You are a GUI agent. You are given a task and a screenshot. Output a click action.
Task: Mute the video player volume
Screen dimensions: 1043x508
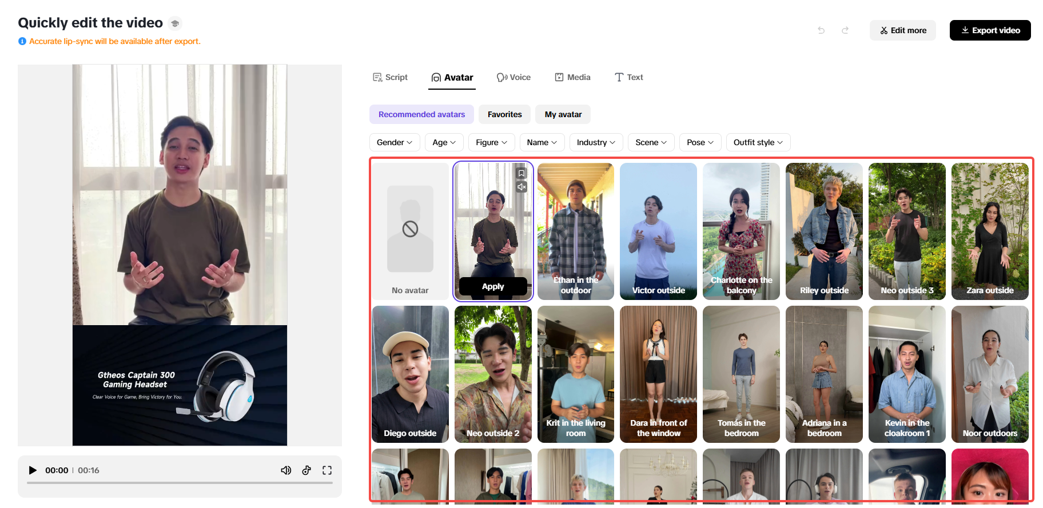[x=286, y=470]
